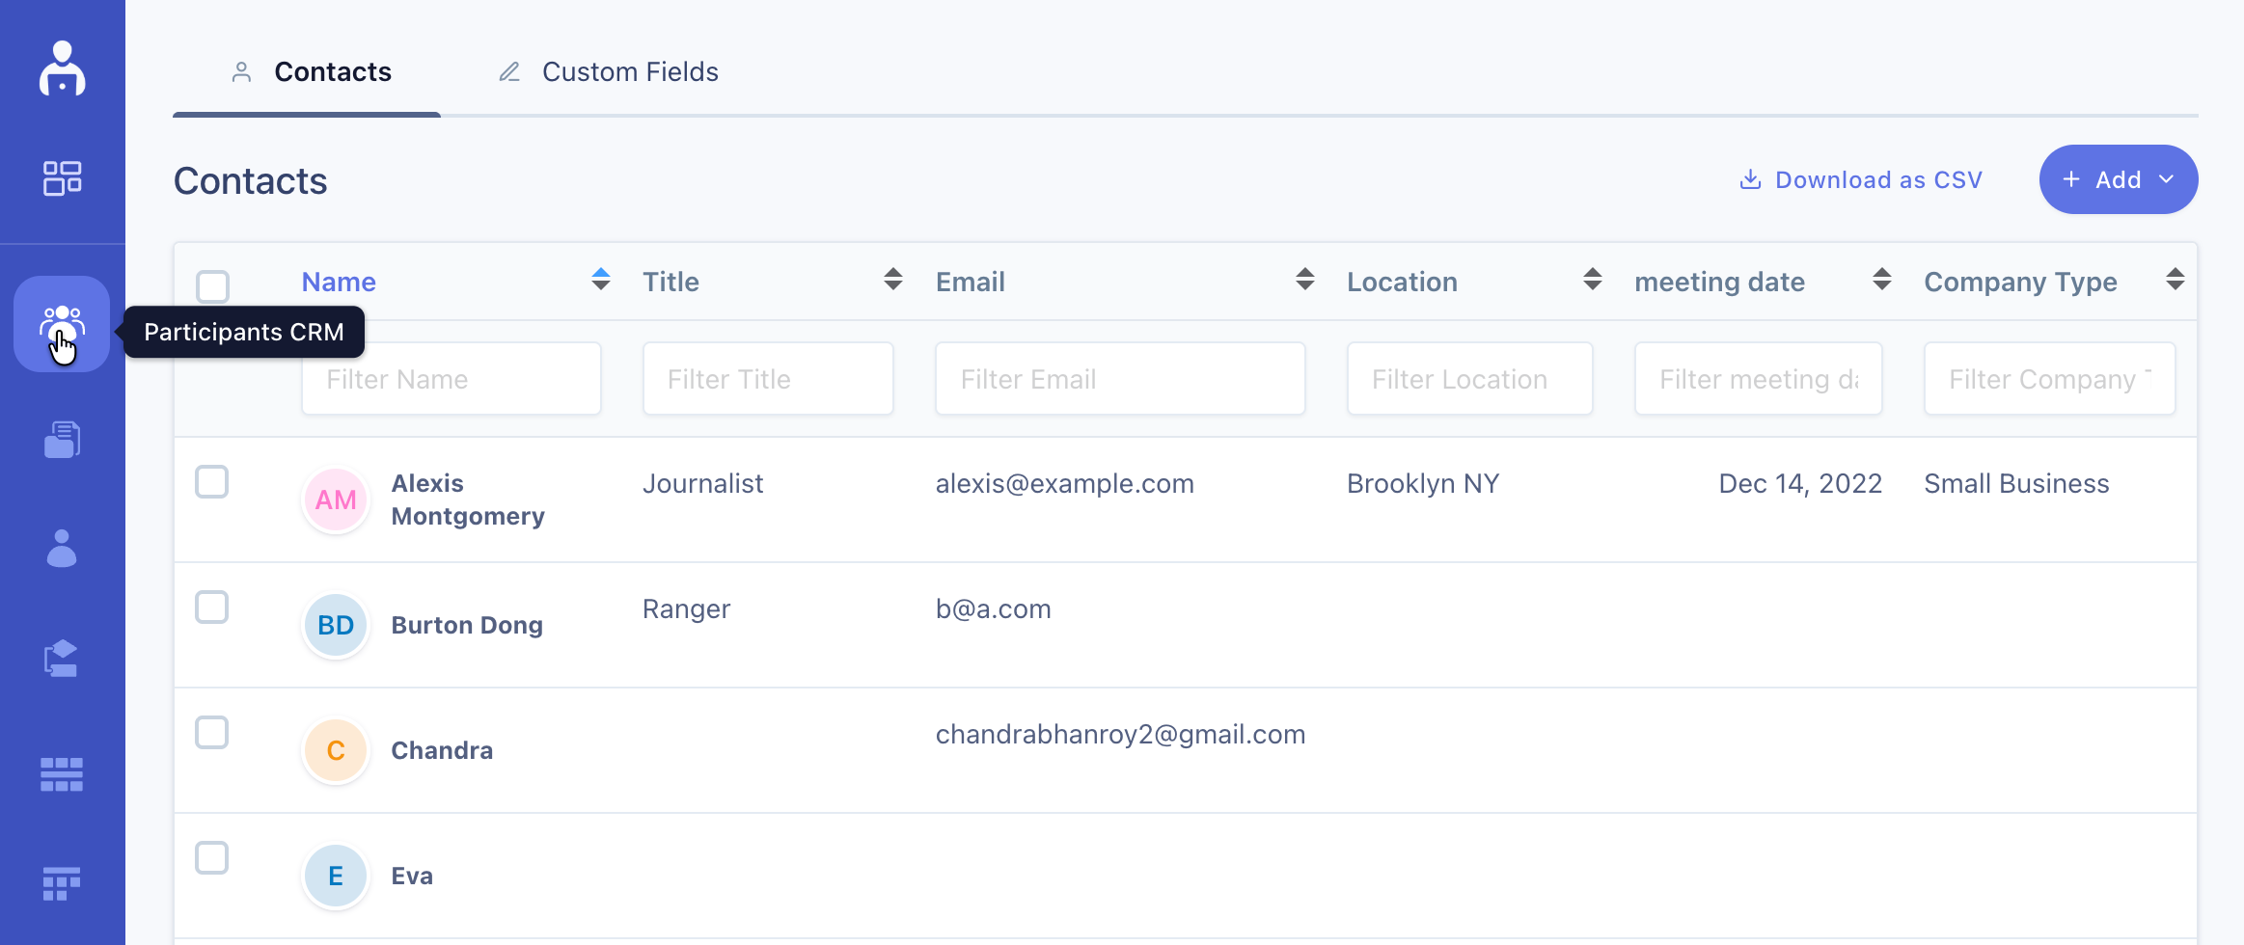Viewport: 2244px width, 945px height.
Task: Focus the Filter Title field
Action: (x=768, y=379)
